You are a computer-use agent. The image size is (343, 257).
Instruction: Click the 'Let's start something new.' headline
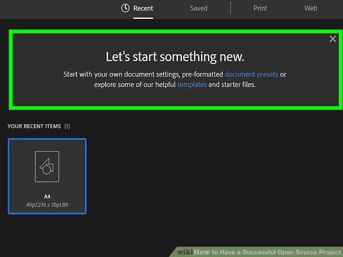(175, 57)
